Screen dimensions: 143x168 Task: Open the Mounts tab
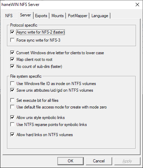pyautogui.click(x=57, y=16)
